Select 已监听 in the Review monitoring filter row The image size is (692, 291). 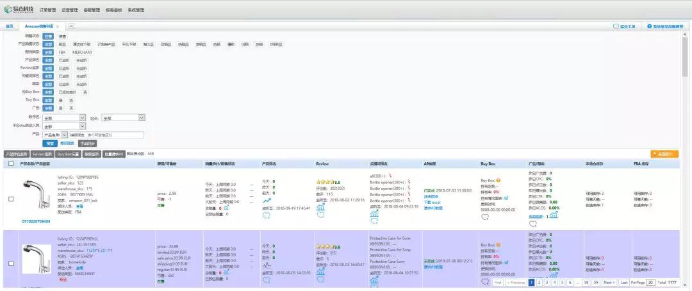(x=63, y=68)
